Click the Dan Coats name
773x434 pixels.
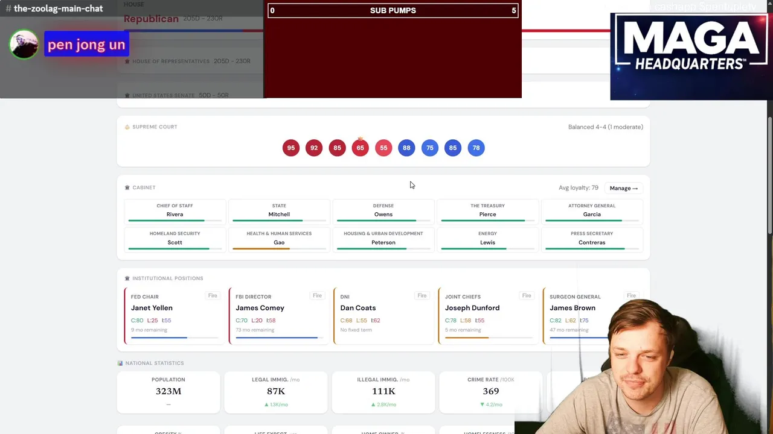tap(358, 308)
